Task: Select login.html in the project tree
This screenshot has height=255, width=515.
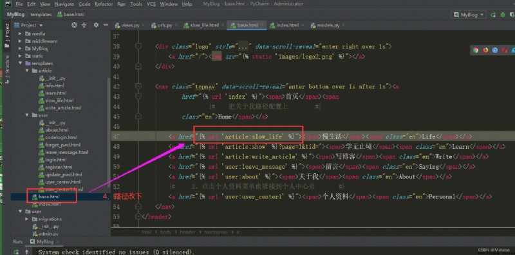Action: 56,160
